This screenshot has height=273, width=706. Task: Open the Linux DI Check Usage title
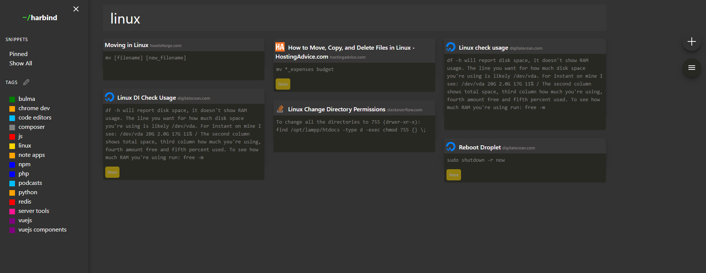coord(146,98)
